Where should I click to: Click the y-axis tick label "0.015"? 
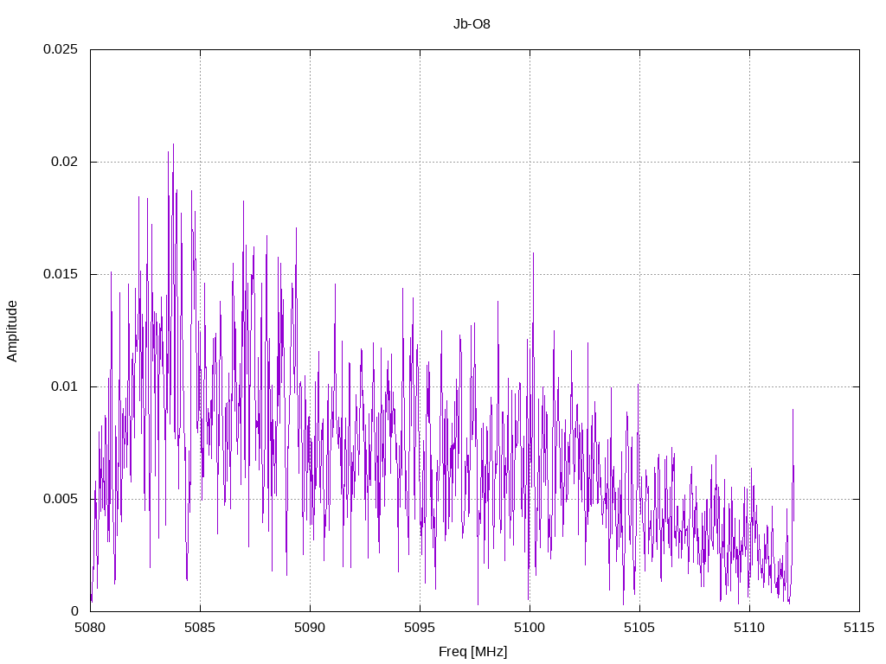point(61,274)
